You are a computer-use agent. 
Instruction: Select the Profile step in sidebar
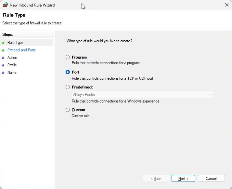coord(12,65)
